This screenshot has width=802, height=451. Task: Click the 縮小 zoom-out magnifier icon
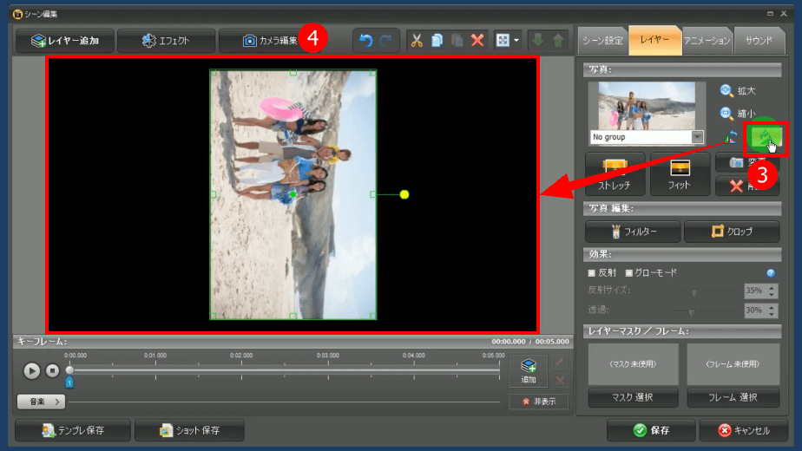726,113
